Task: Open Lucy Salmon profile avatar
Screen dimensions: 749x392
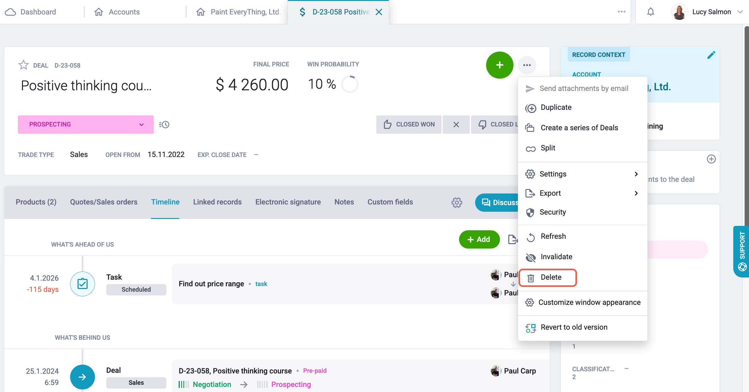Action: click(679, 12)
